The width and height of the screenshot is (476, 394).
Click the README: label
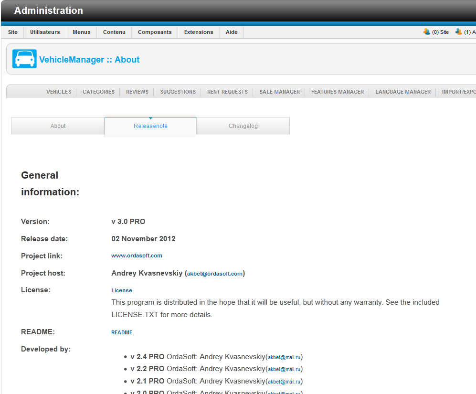coord(38,332)
